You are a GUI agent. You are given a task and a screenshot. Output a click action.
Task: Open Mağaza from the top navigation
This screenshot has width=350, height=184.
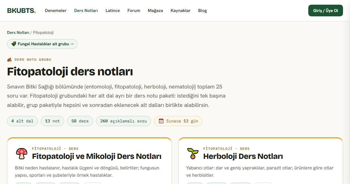click(x=155, y=11)
